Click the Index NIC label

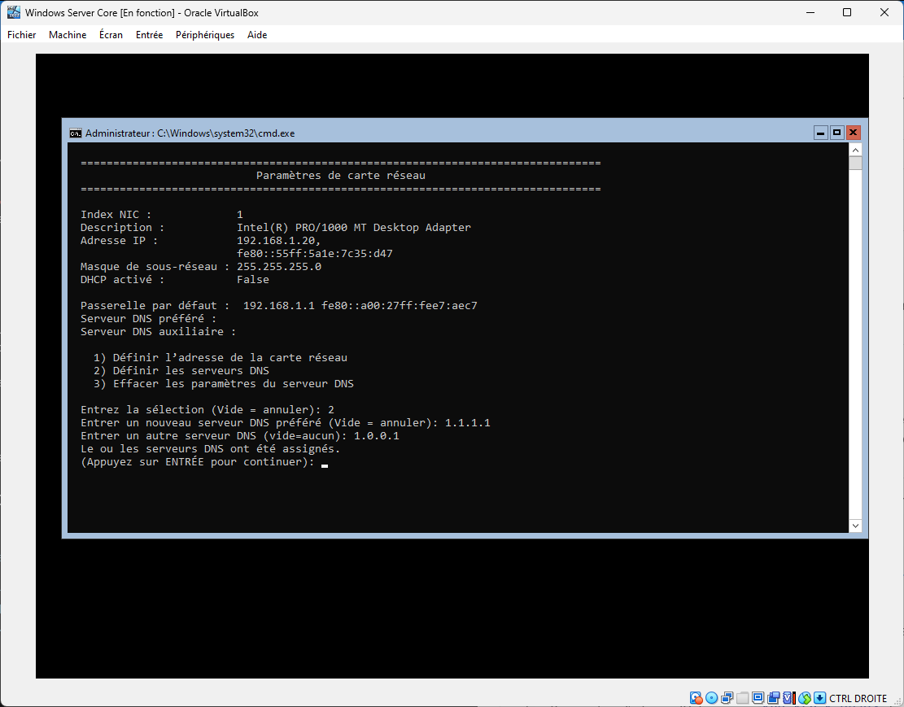(x=116, y=215)
